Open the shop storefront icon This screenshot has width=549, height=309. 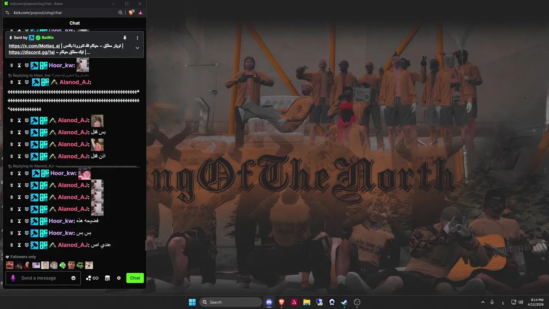[x=107, y=278]
